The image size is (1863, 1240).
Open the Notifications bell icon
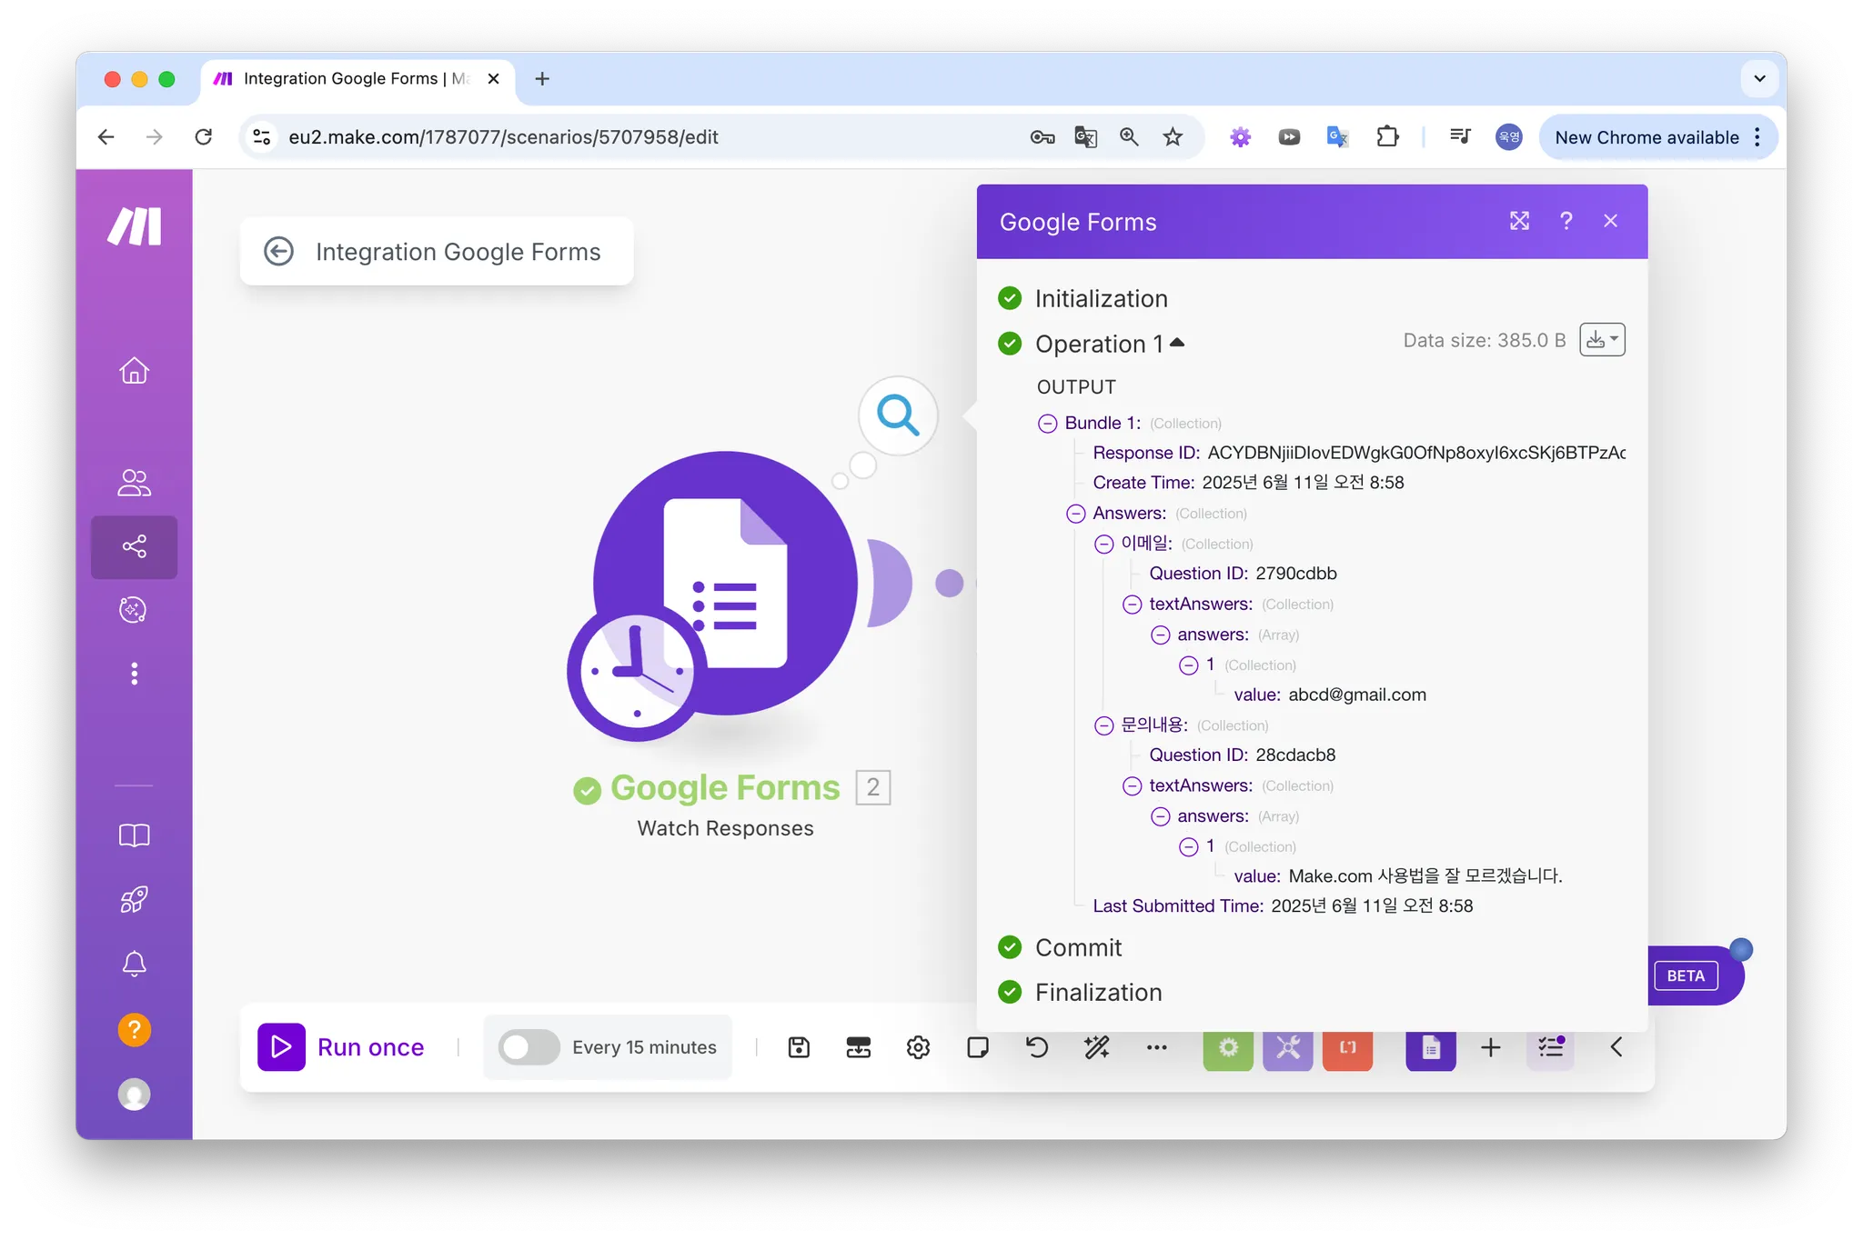[134, 964]
